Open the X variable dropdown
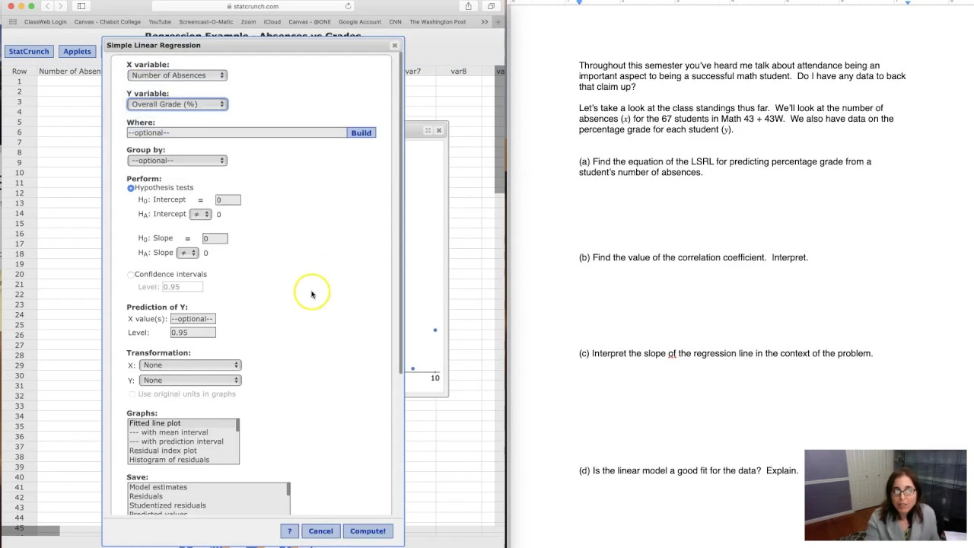Viewport: 974px width, 548px height. pyautogui.click(x=177, y=75)
